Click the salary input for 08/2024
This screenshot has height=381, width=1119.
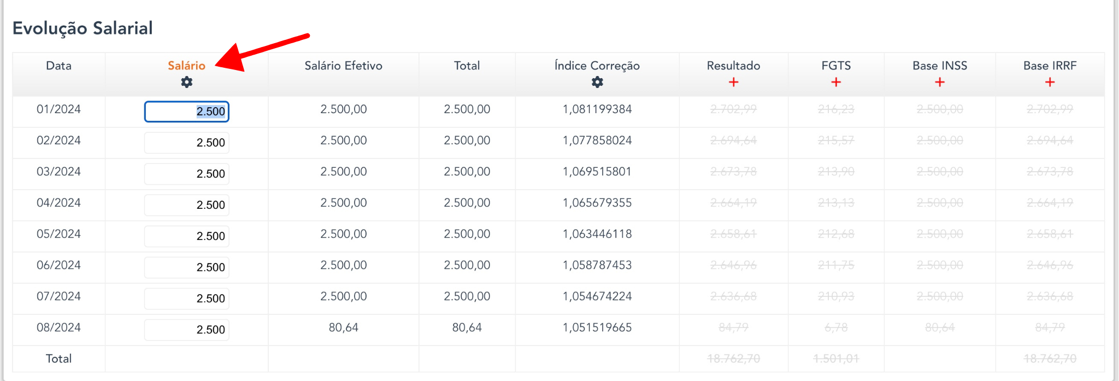(x=187, y=330)
